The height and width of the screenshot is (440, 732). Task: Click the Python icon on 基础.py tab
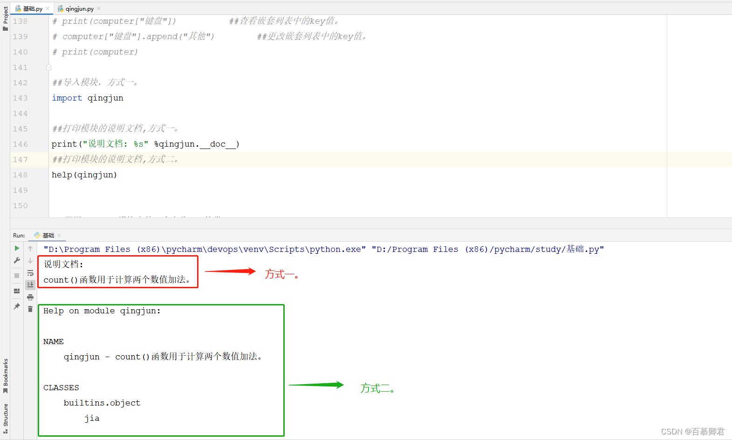pos(18,8)
